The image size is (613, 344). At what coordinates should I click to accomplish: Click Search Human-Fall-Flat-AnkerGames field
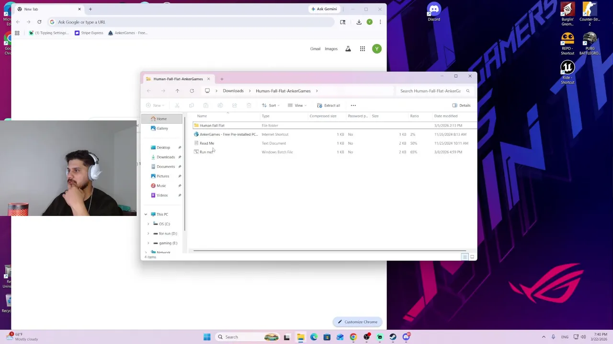coord(433,91)
